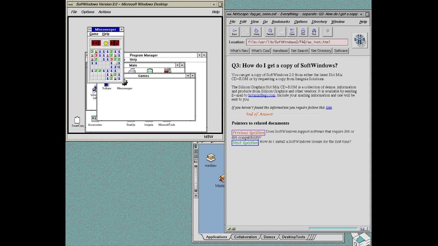Select the MicrosoftTools group icon
The image size is (438, 246).
coord(167,124)
